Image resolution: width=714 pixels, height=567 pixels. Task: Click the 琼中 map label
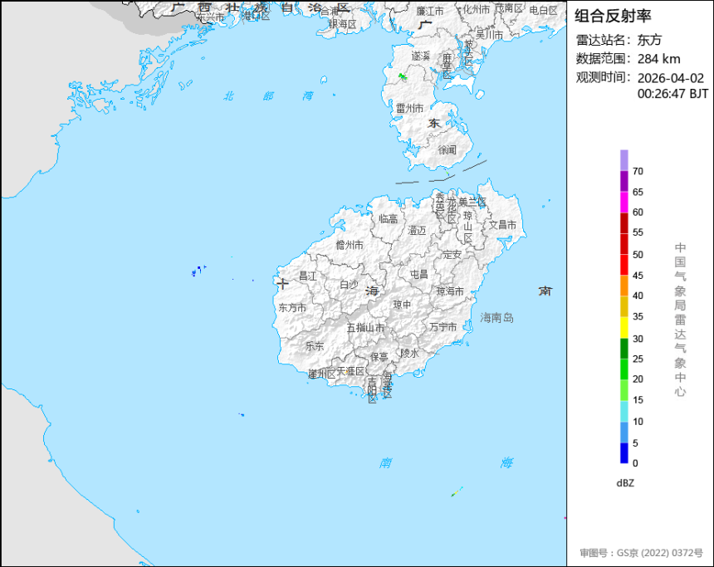(x=402, y=304)
